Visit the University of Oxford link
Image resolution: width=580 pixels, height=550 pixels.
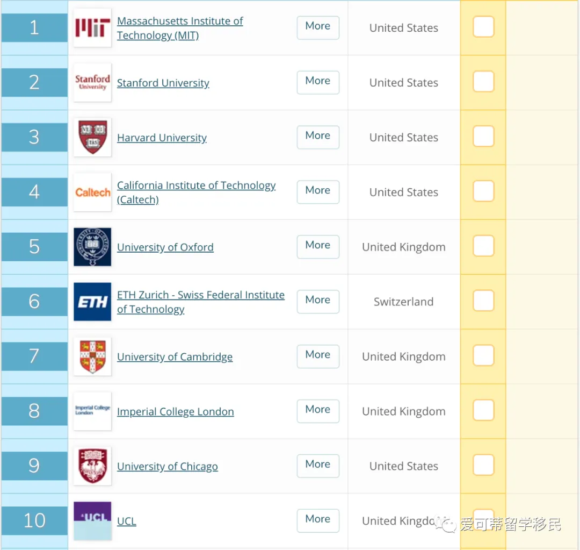click(165, 247)
